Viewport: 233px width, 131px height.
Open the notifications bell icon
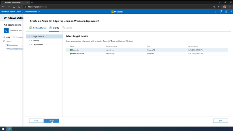(221, 12)
